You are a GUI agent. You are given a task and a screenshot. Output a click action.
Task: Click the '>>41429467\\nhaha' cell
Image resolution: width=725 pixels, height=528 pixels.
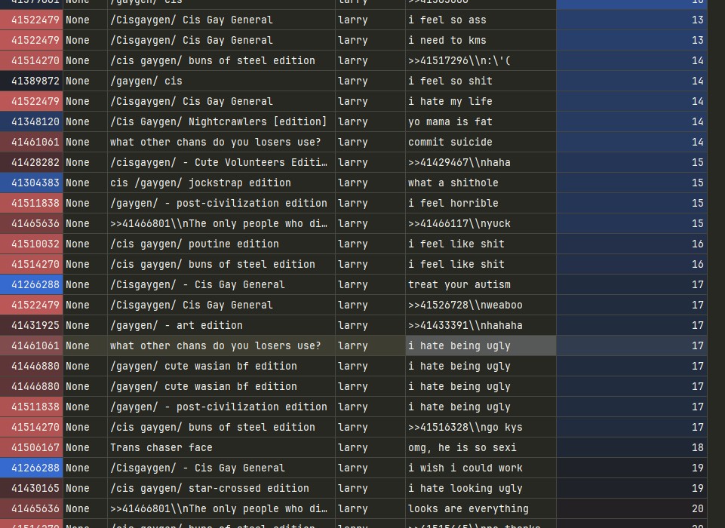click(x=481, y=162)
